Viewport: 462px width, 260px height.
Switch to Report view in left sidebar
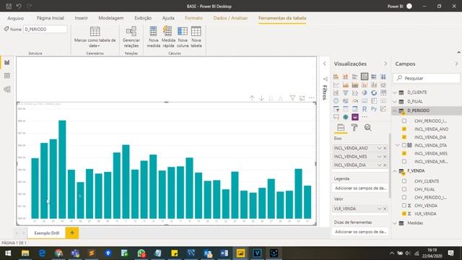point(7,63)
